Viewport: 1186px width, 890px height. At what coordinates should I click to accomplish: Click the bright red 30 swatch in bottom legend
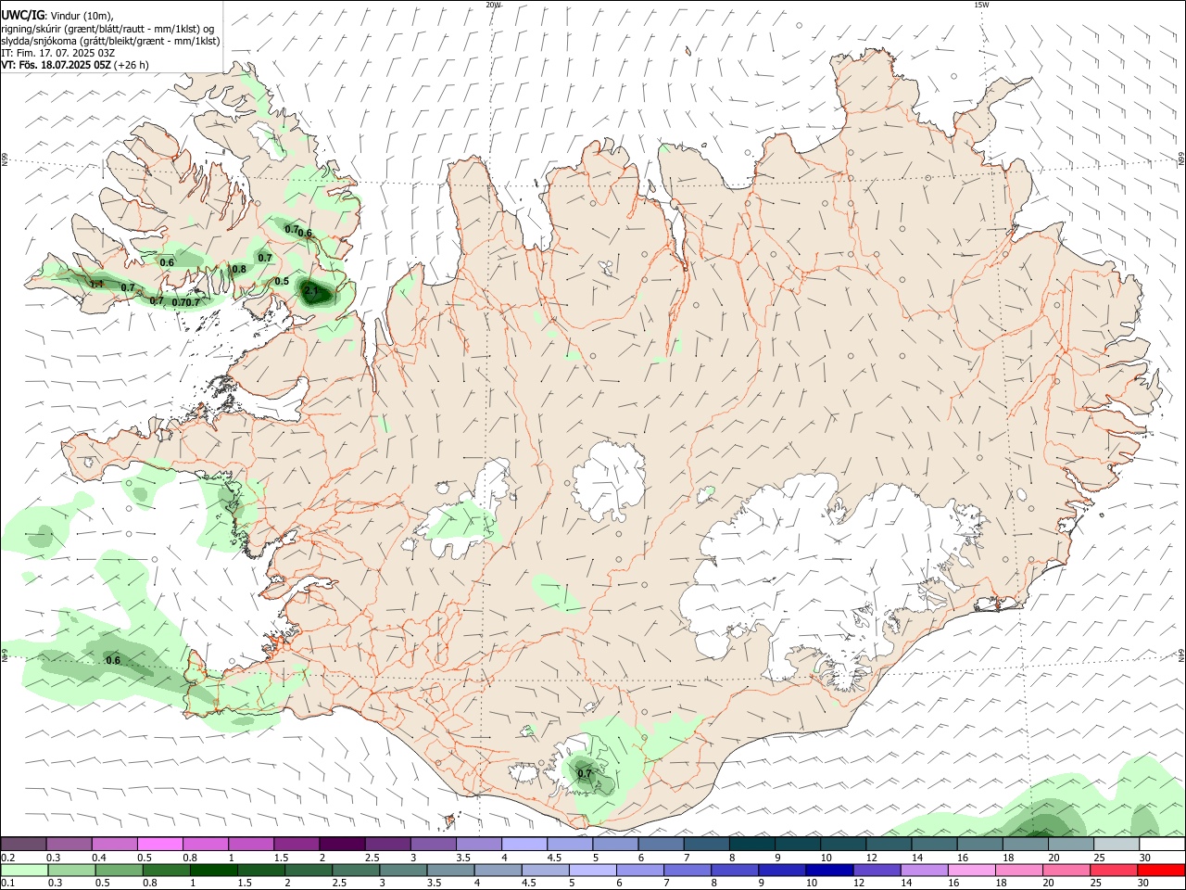[x=1161, y=871]
